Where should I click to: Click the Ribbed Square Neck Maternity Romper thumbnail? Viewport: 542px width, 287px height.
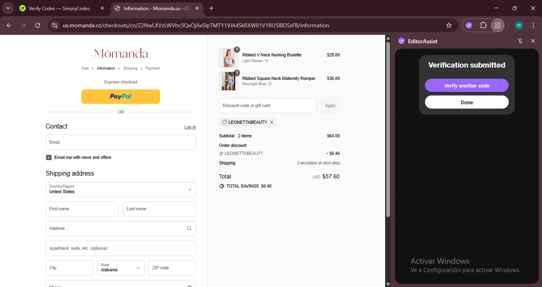coord(228,81)
